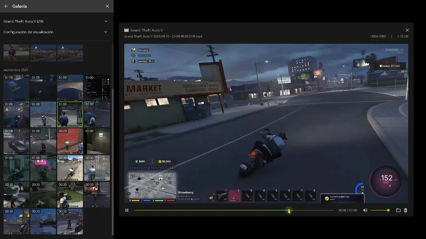Viewport: 426px width, 239px height.
Task: Click the clapperboard icon beside video title
Action: coord(126,30)
